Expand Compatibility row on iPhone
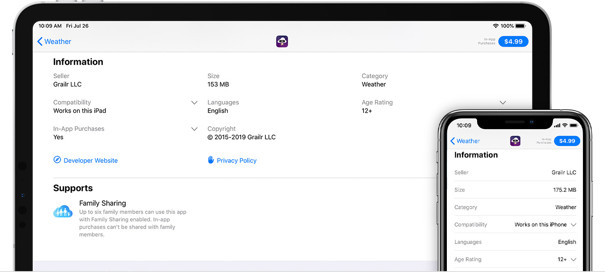The width and height of the screenshot is (605, 272). coord(573,225)
